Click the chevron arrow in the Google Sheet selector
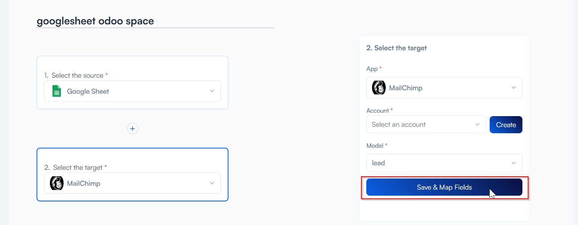 (212, 91)
